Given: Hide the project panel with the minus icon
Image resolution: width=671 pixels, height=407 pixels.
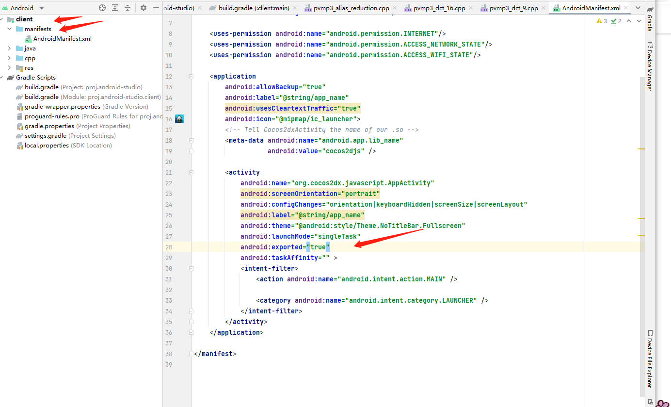Looking at the screenshot, I should 156,8.
